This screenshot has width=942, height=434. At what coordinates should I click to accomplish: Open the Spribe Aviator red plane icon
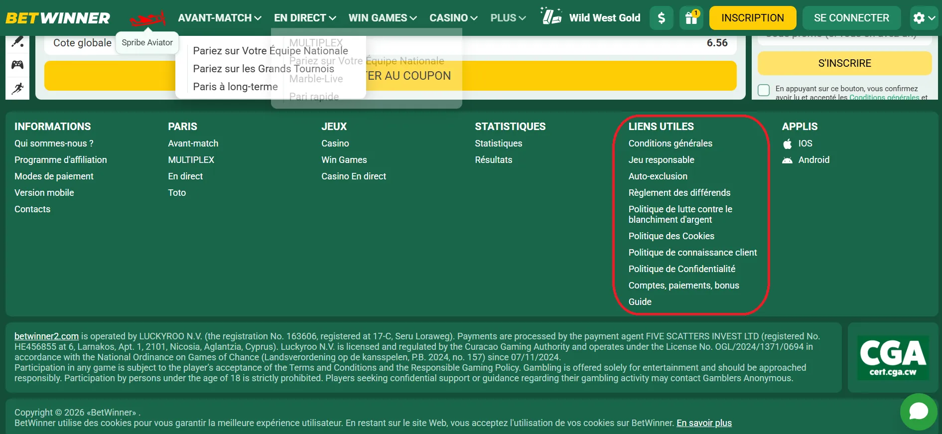[147, 19]
